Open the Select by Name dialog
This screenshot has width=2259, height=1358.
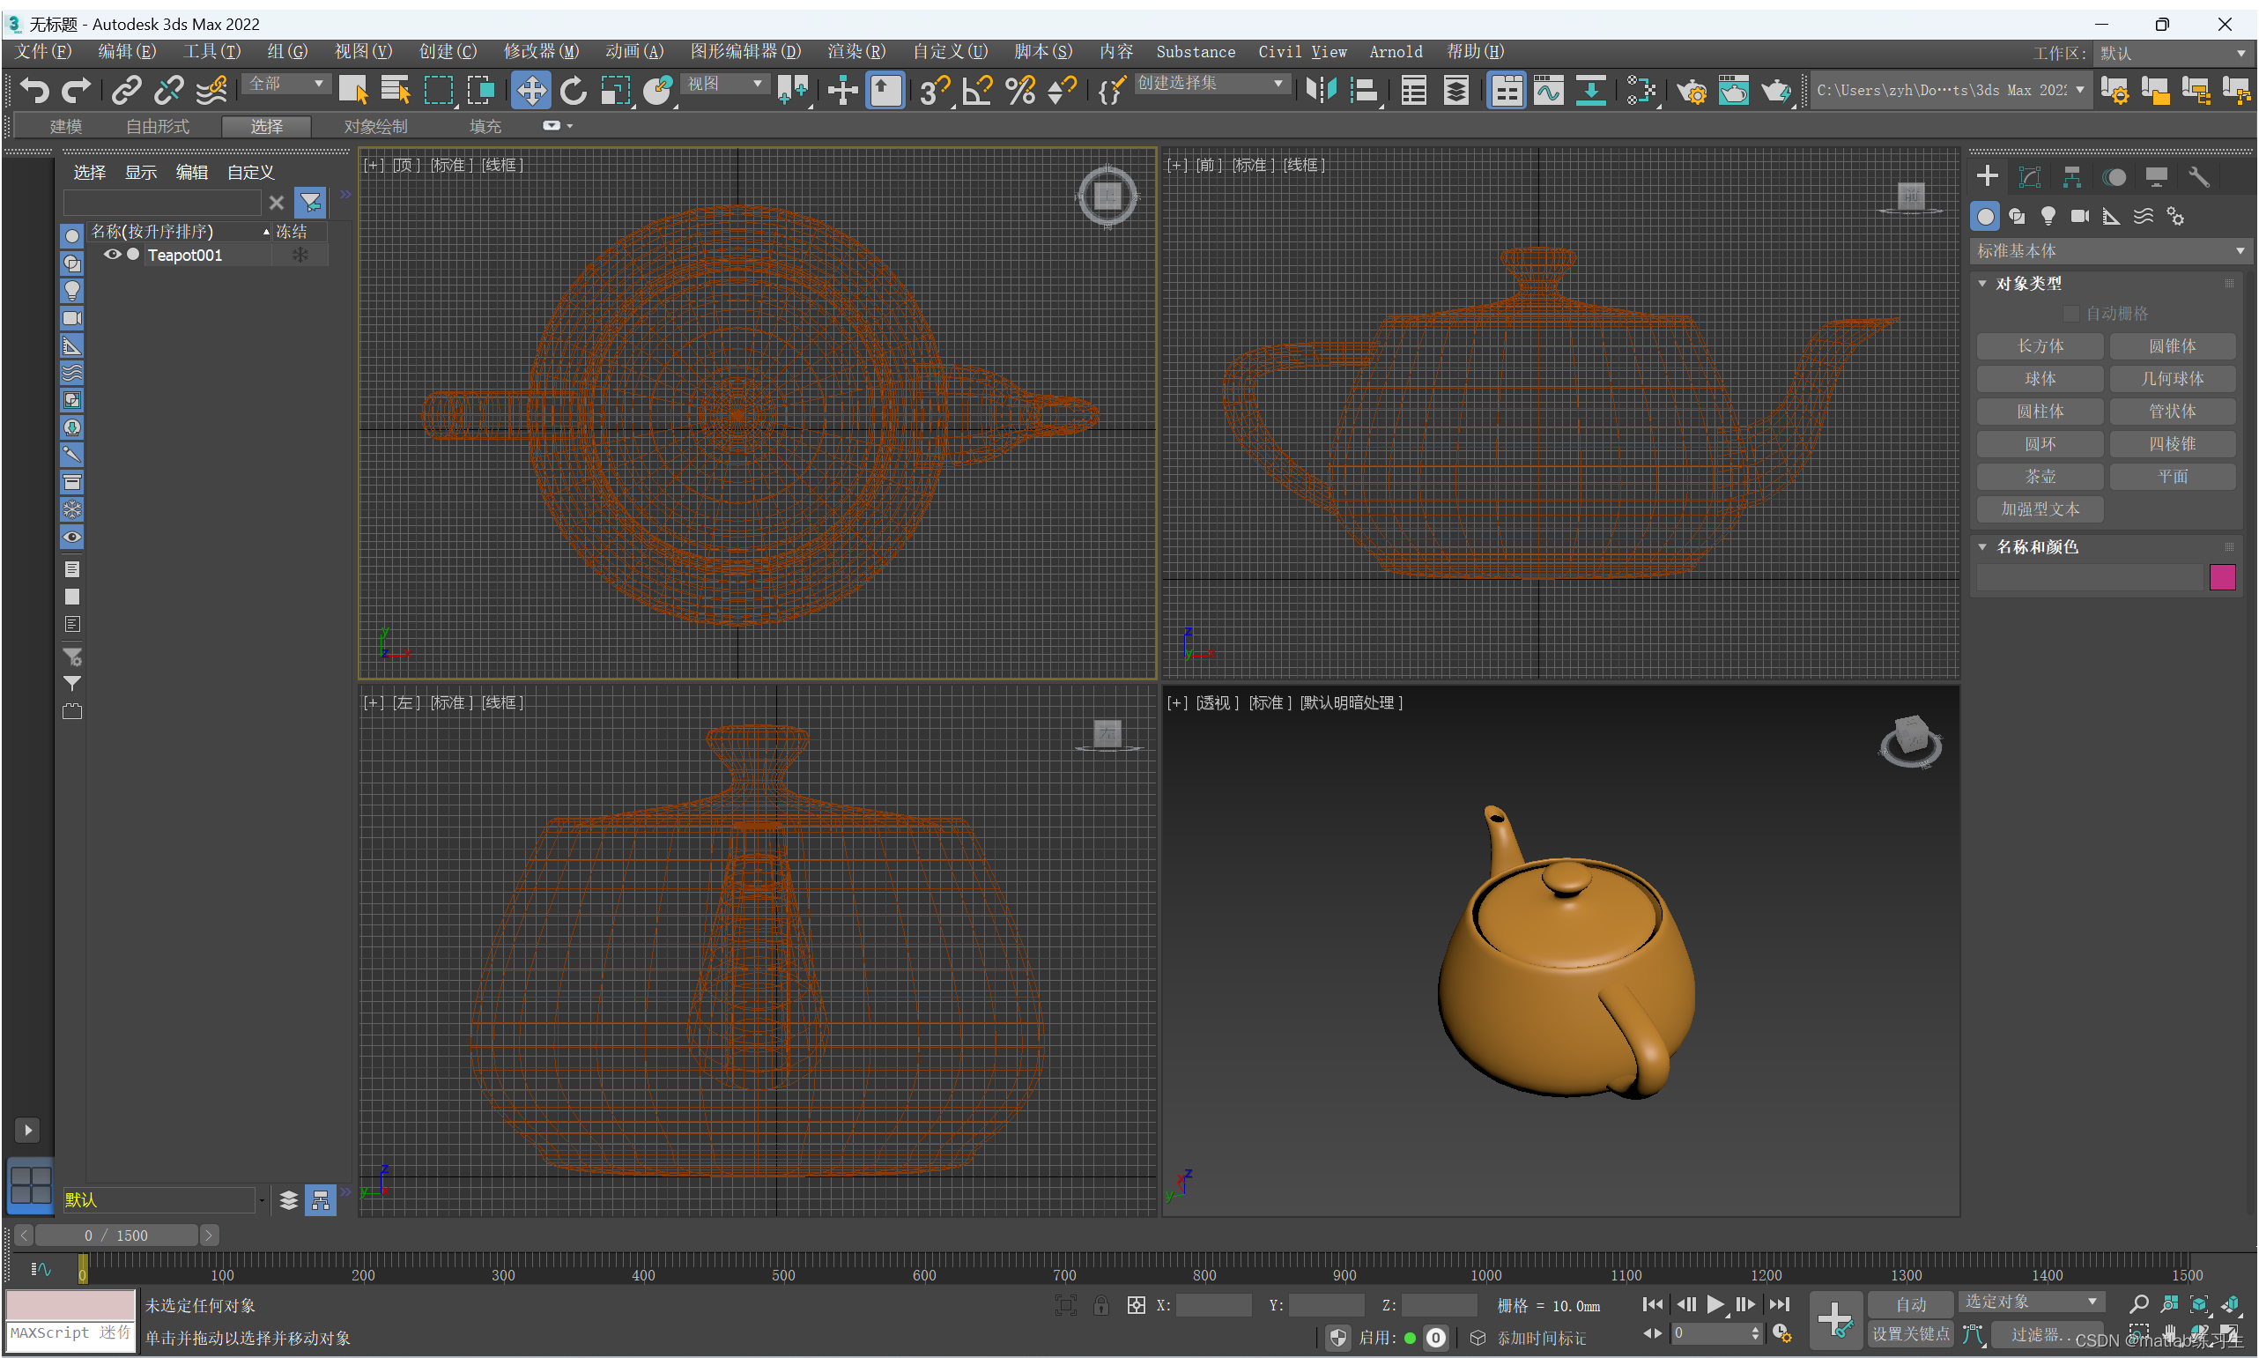(395, 90)
